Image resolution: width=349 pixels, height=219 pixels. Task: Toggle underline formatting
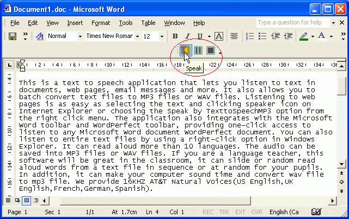tap(200, 36)
